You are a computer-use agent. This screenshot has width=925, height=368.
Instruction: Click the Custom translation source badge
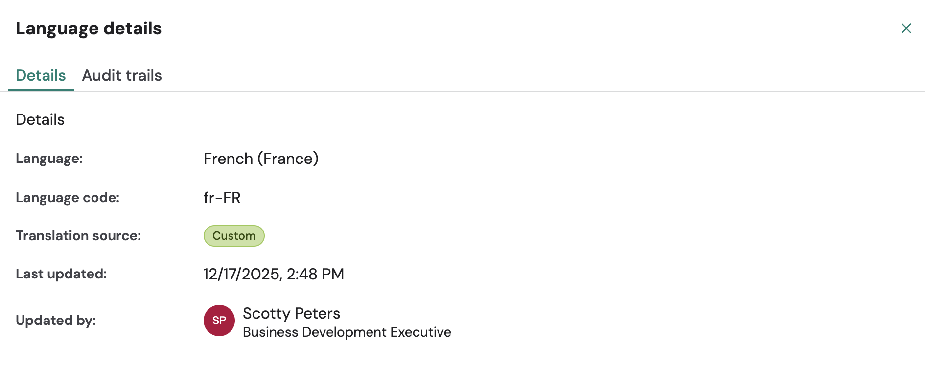click(x=234, y=236)
